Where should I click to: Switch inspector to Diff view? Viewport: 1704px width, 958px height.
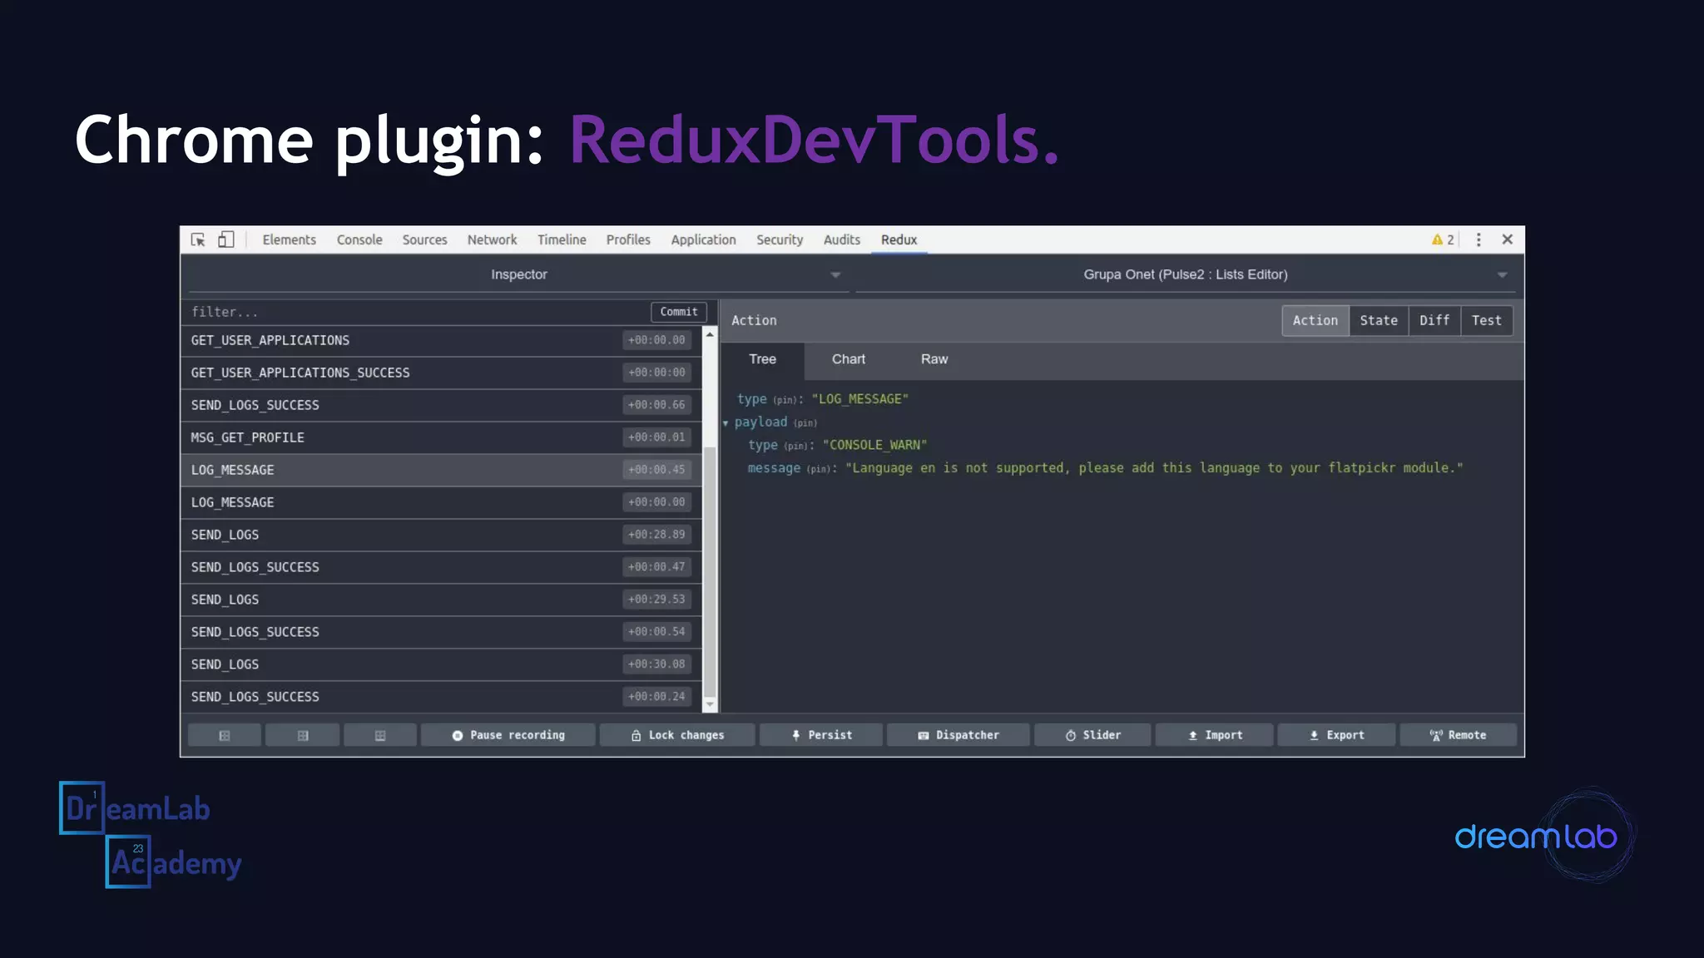click(x=1434, y=320)
